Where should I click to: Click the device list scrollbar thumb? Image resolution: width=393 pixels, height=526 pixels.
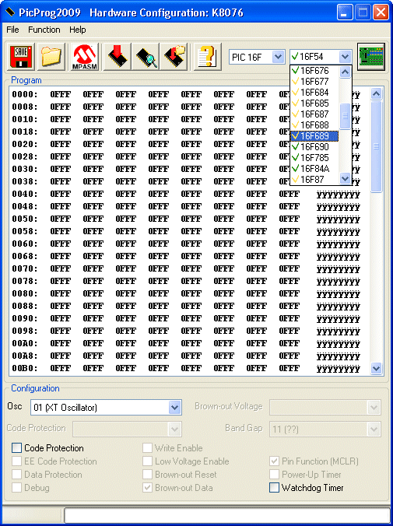click(x=345, y=116)
